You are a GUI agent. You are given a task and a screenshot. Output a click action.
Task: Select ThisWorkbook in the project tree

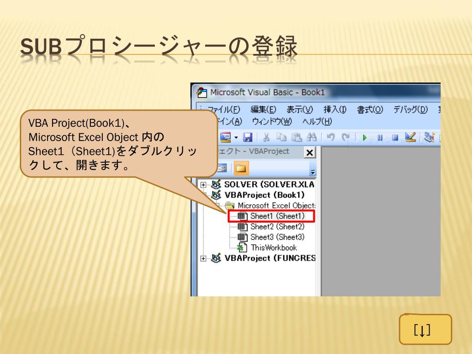click(x=274, y=248)
